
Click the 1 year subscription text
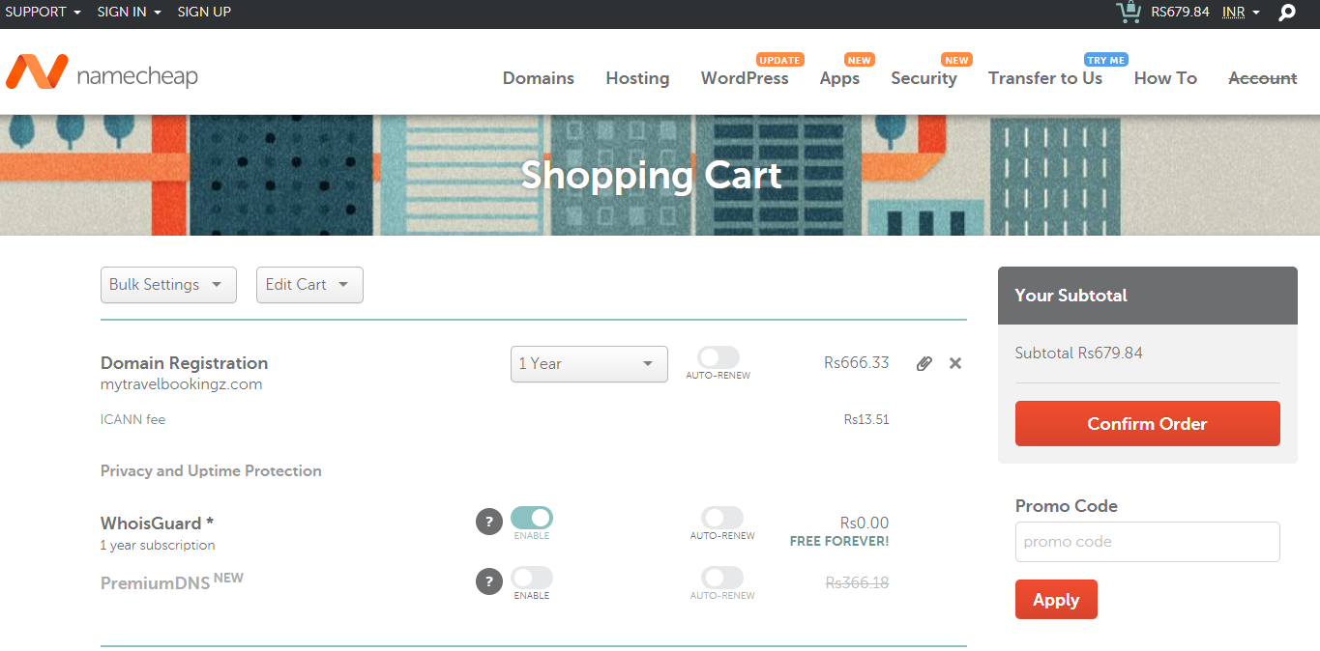(x=158, y=545)
